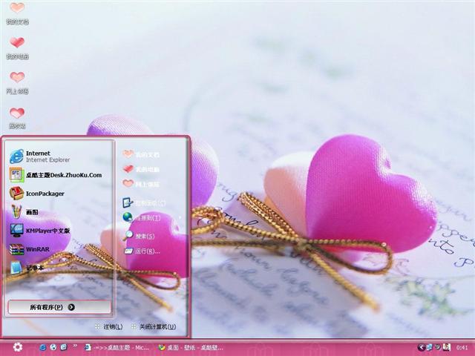This screenshot has width=475, height=356.
Task: Open 网上邻居 in the Start menu right pane
Action: click(x=141, y=184)
